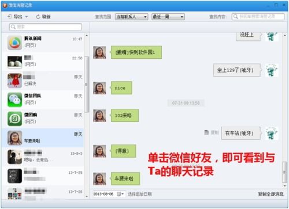Click scroll down arrow of contact list
The width and height of the screenshot is (289, 209).
click(x=87, y=196)
